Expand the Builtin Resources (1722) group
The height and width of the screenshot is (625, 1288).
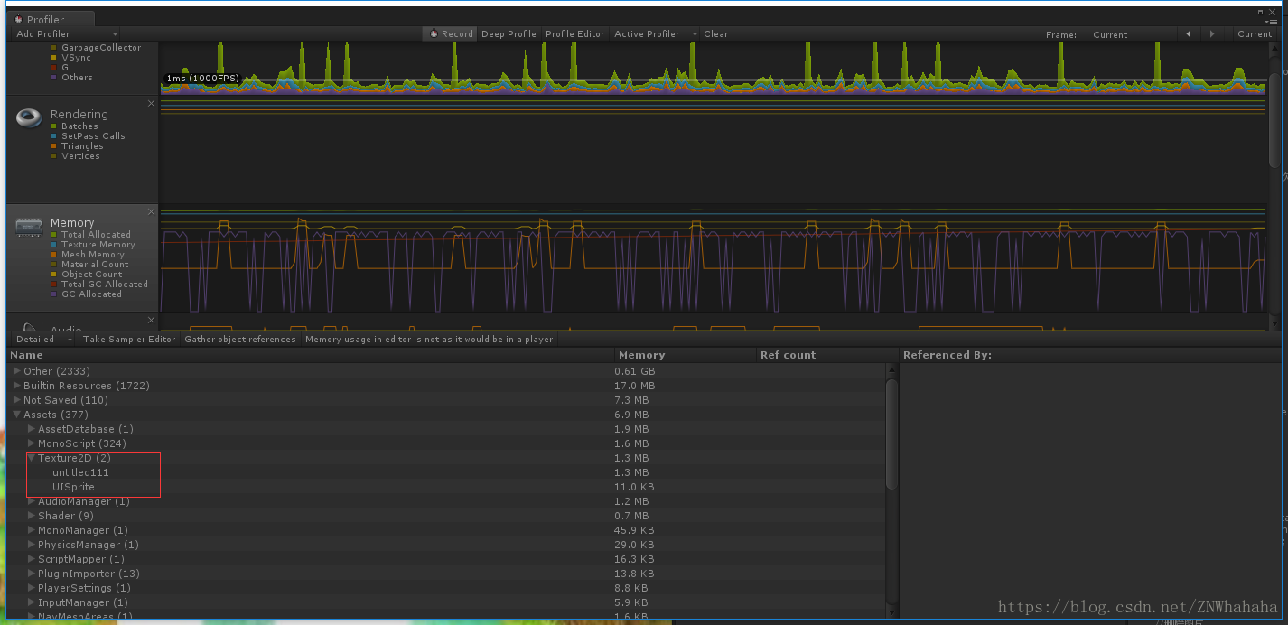(x=16, y=386)
